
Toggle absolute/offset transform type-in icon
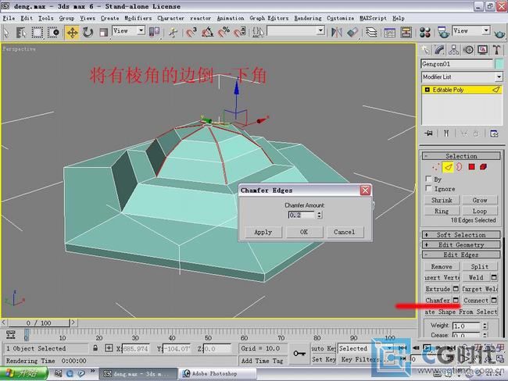(109, 348)
